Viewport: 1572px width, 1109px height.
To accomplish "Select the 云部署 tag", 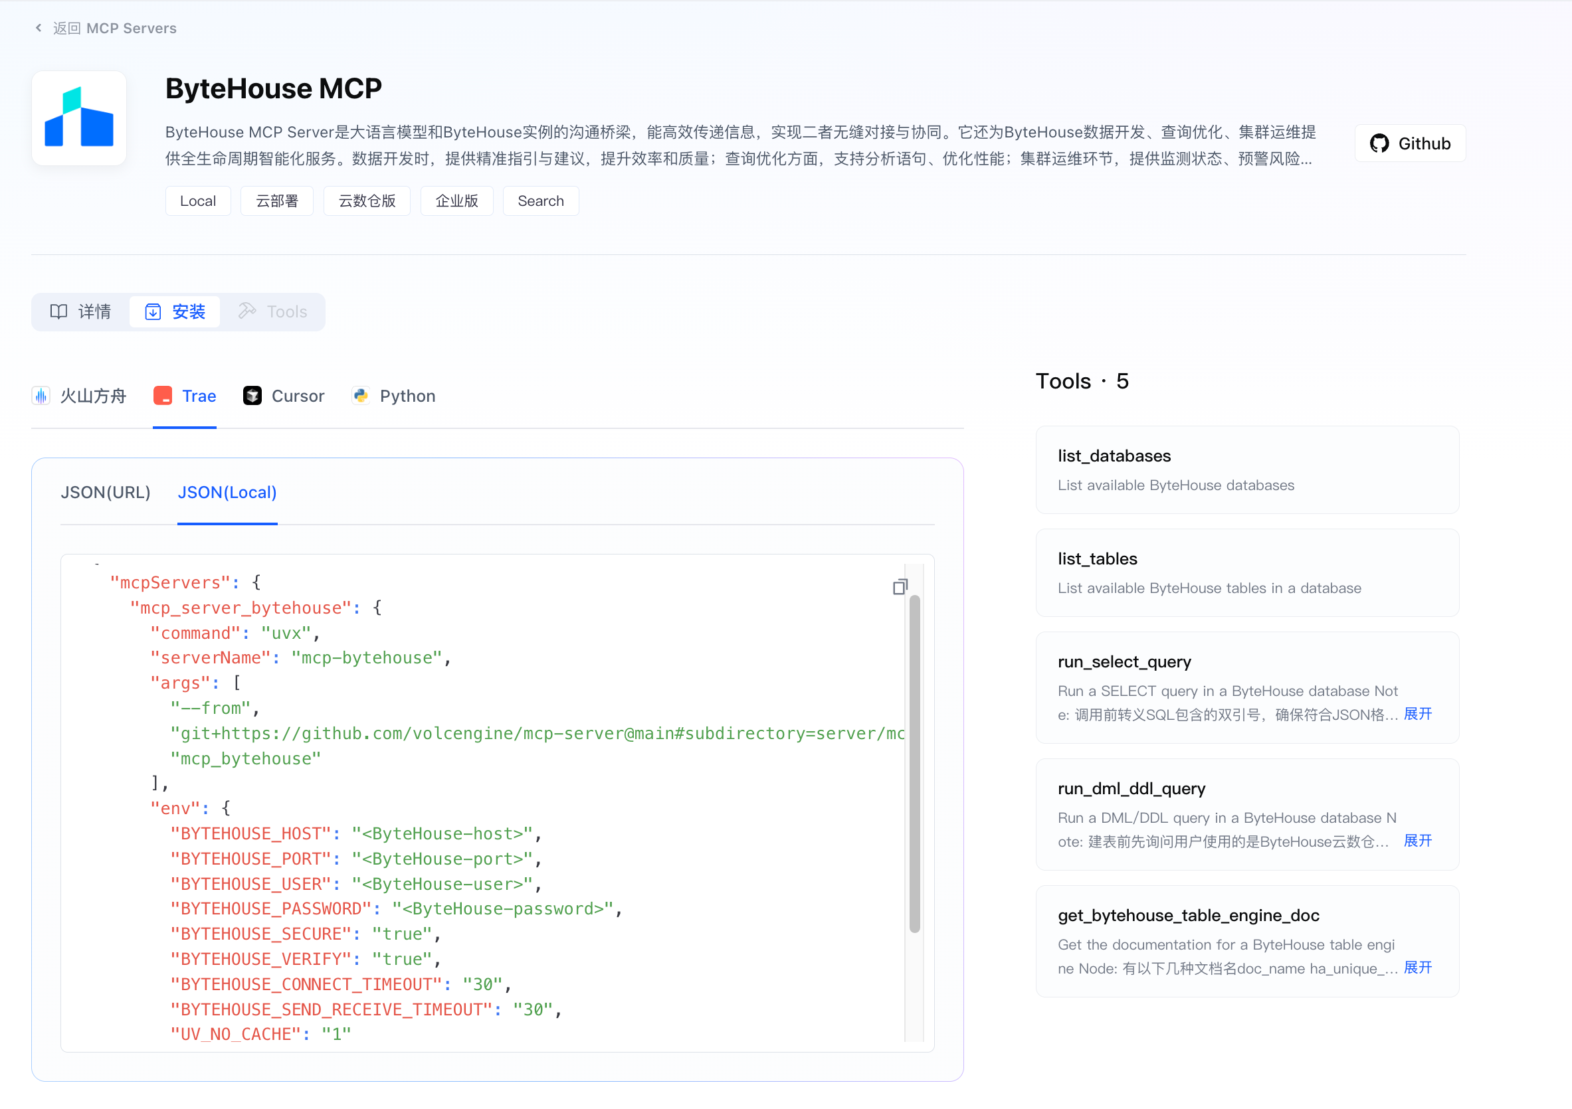I will tap(276, 201).
